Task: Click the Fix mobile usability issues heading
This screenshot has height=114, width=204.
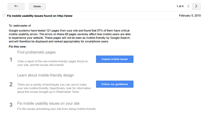Action: point(48,103)
